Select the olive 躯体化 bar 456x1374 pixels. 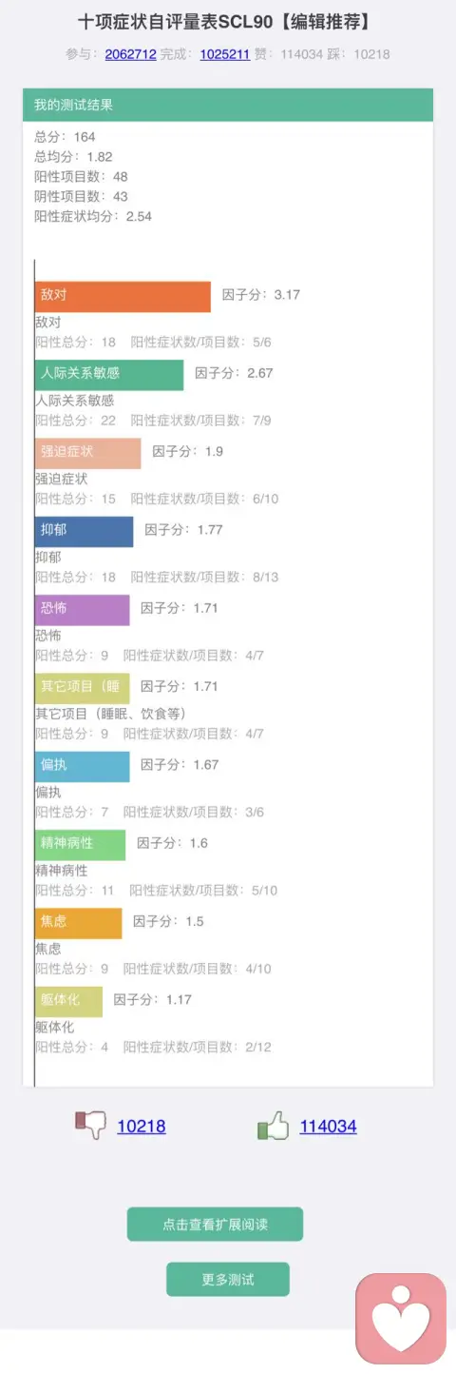coord(68,1001)
